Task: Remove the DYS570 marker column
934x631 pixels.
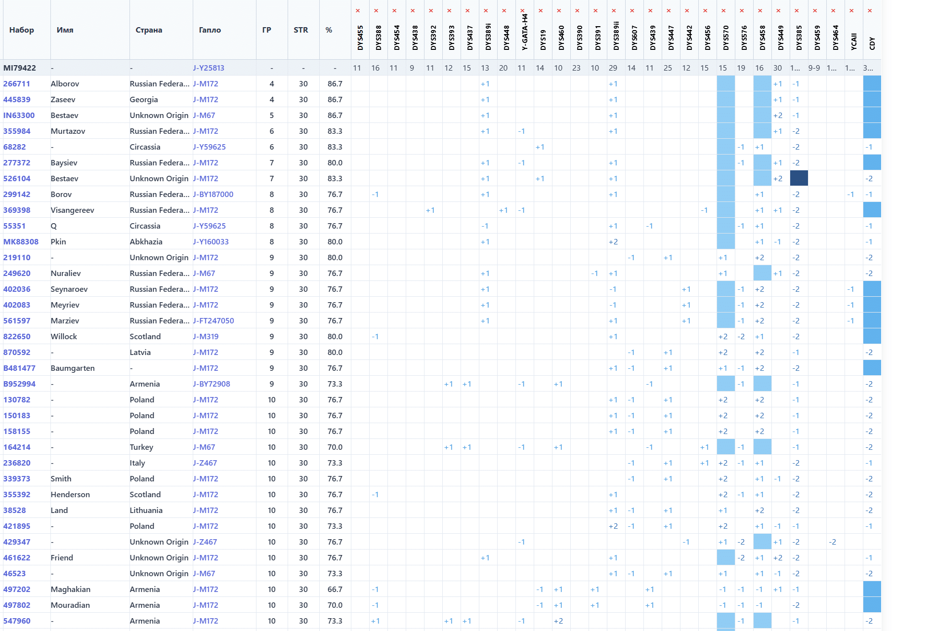Action: point(723,11)
